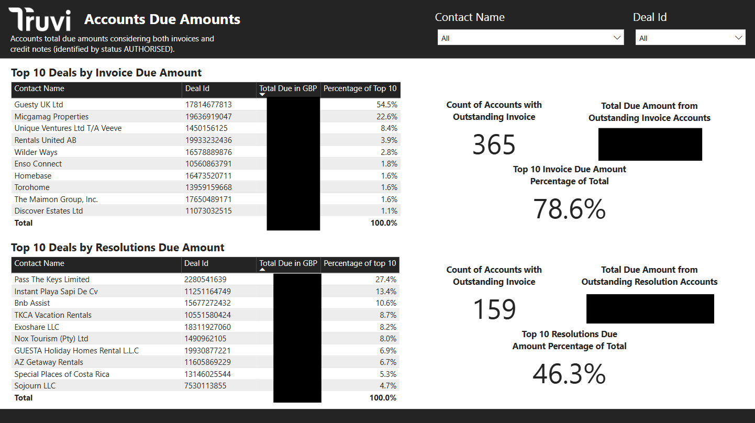Click the descending sort arrow in the invoice table
The image size is (755, 423).
click(263, 94)
